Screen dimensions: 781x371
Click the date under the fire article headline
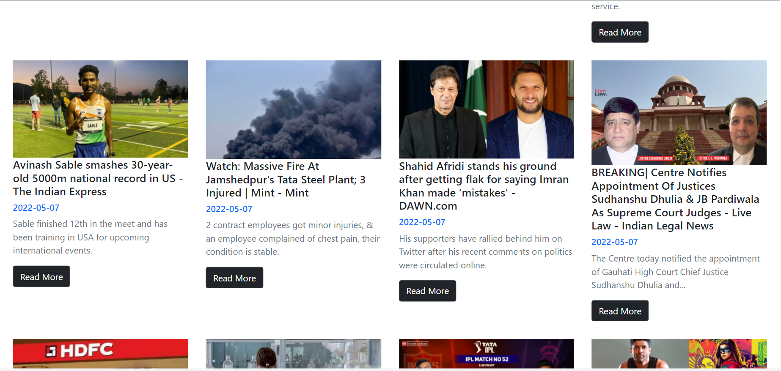(x=229, y=209)
